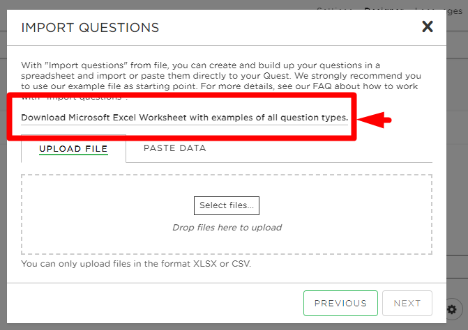Select the partially hidden Designer tab

click(x=384, y=8)
